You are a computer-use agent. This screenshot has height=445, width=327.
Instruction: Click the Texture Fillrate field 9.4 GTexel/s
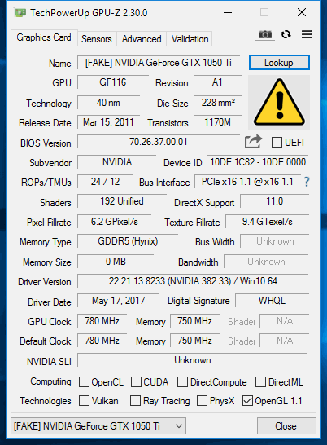[x=267, y=222]
